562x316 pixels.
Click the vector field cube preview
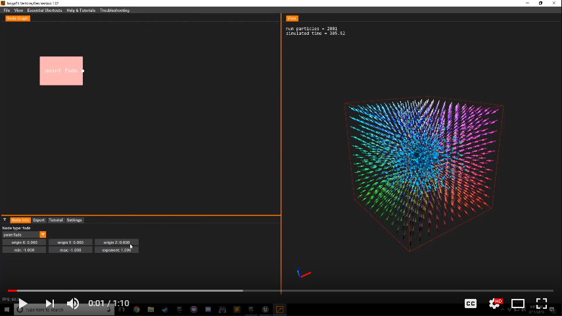click(424, 173)
